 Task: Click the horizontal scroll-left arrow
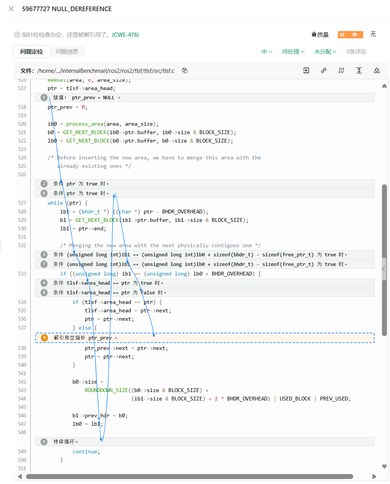tap(21, 477)
